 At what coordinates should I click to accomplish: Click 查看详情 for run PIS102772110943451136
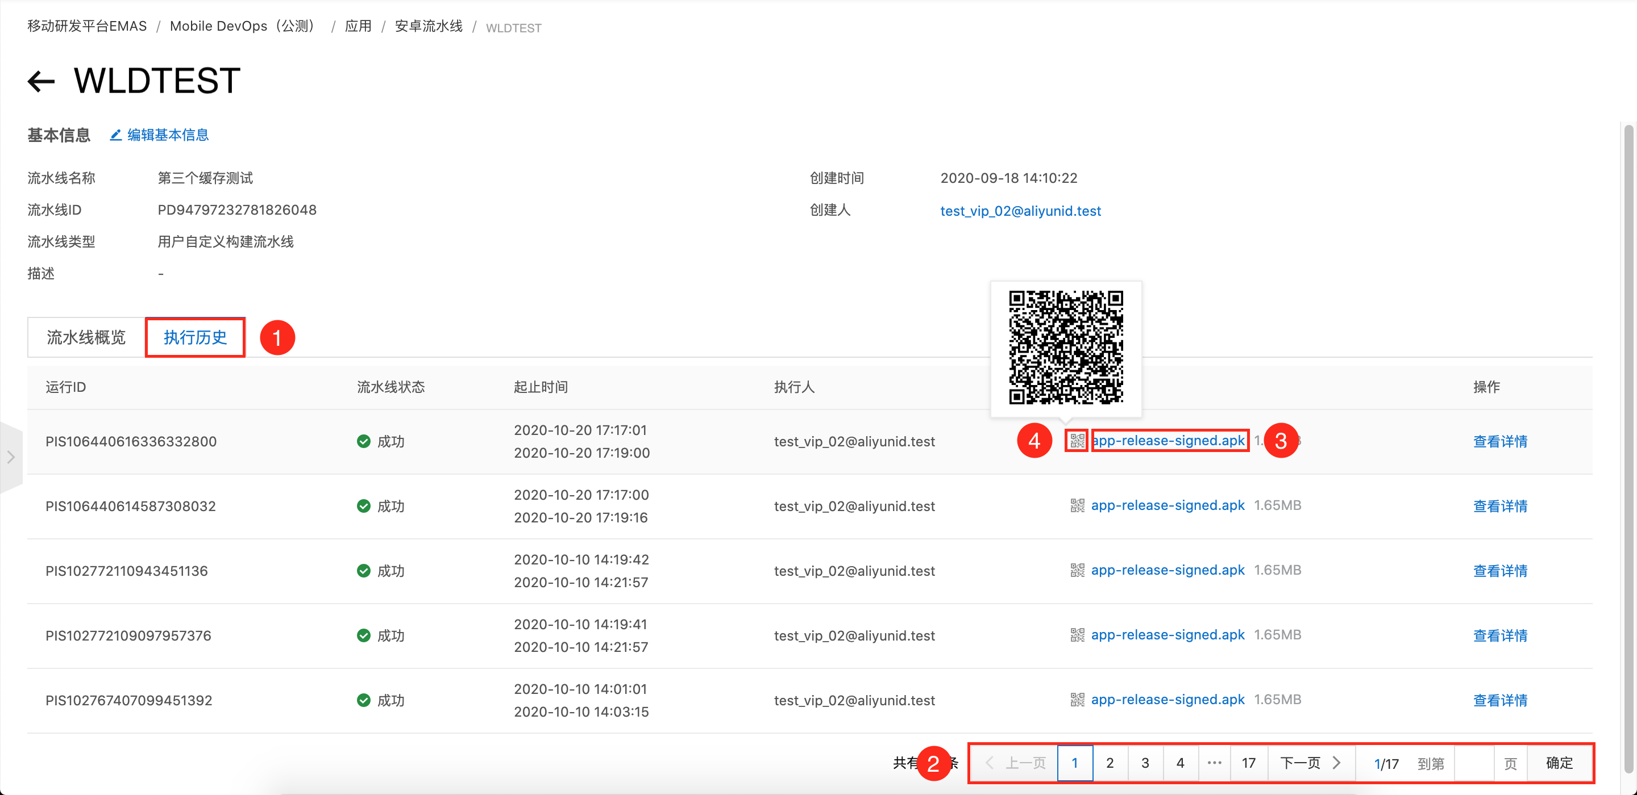coord(1501,571)
